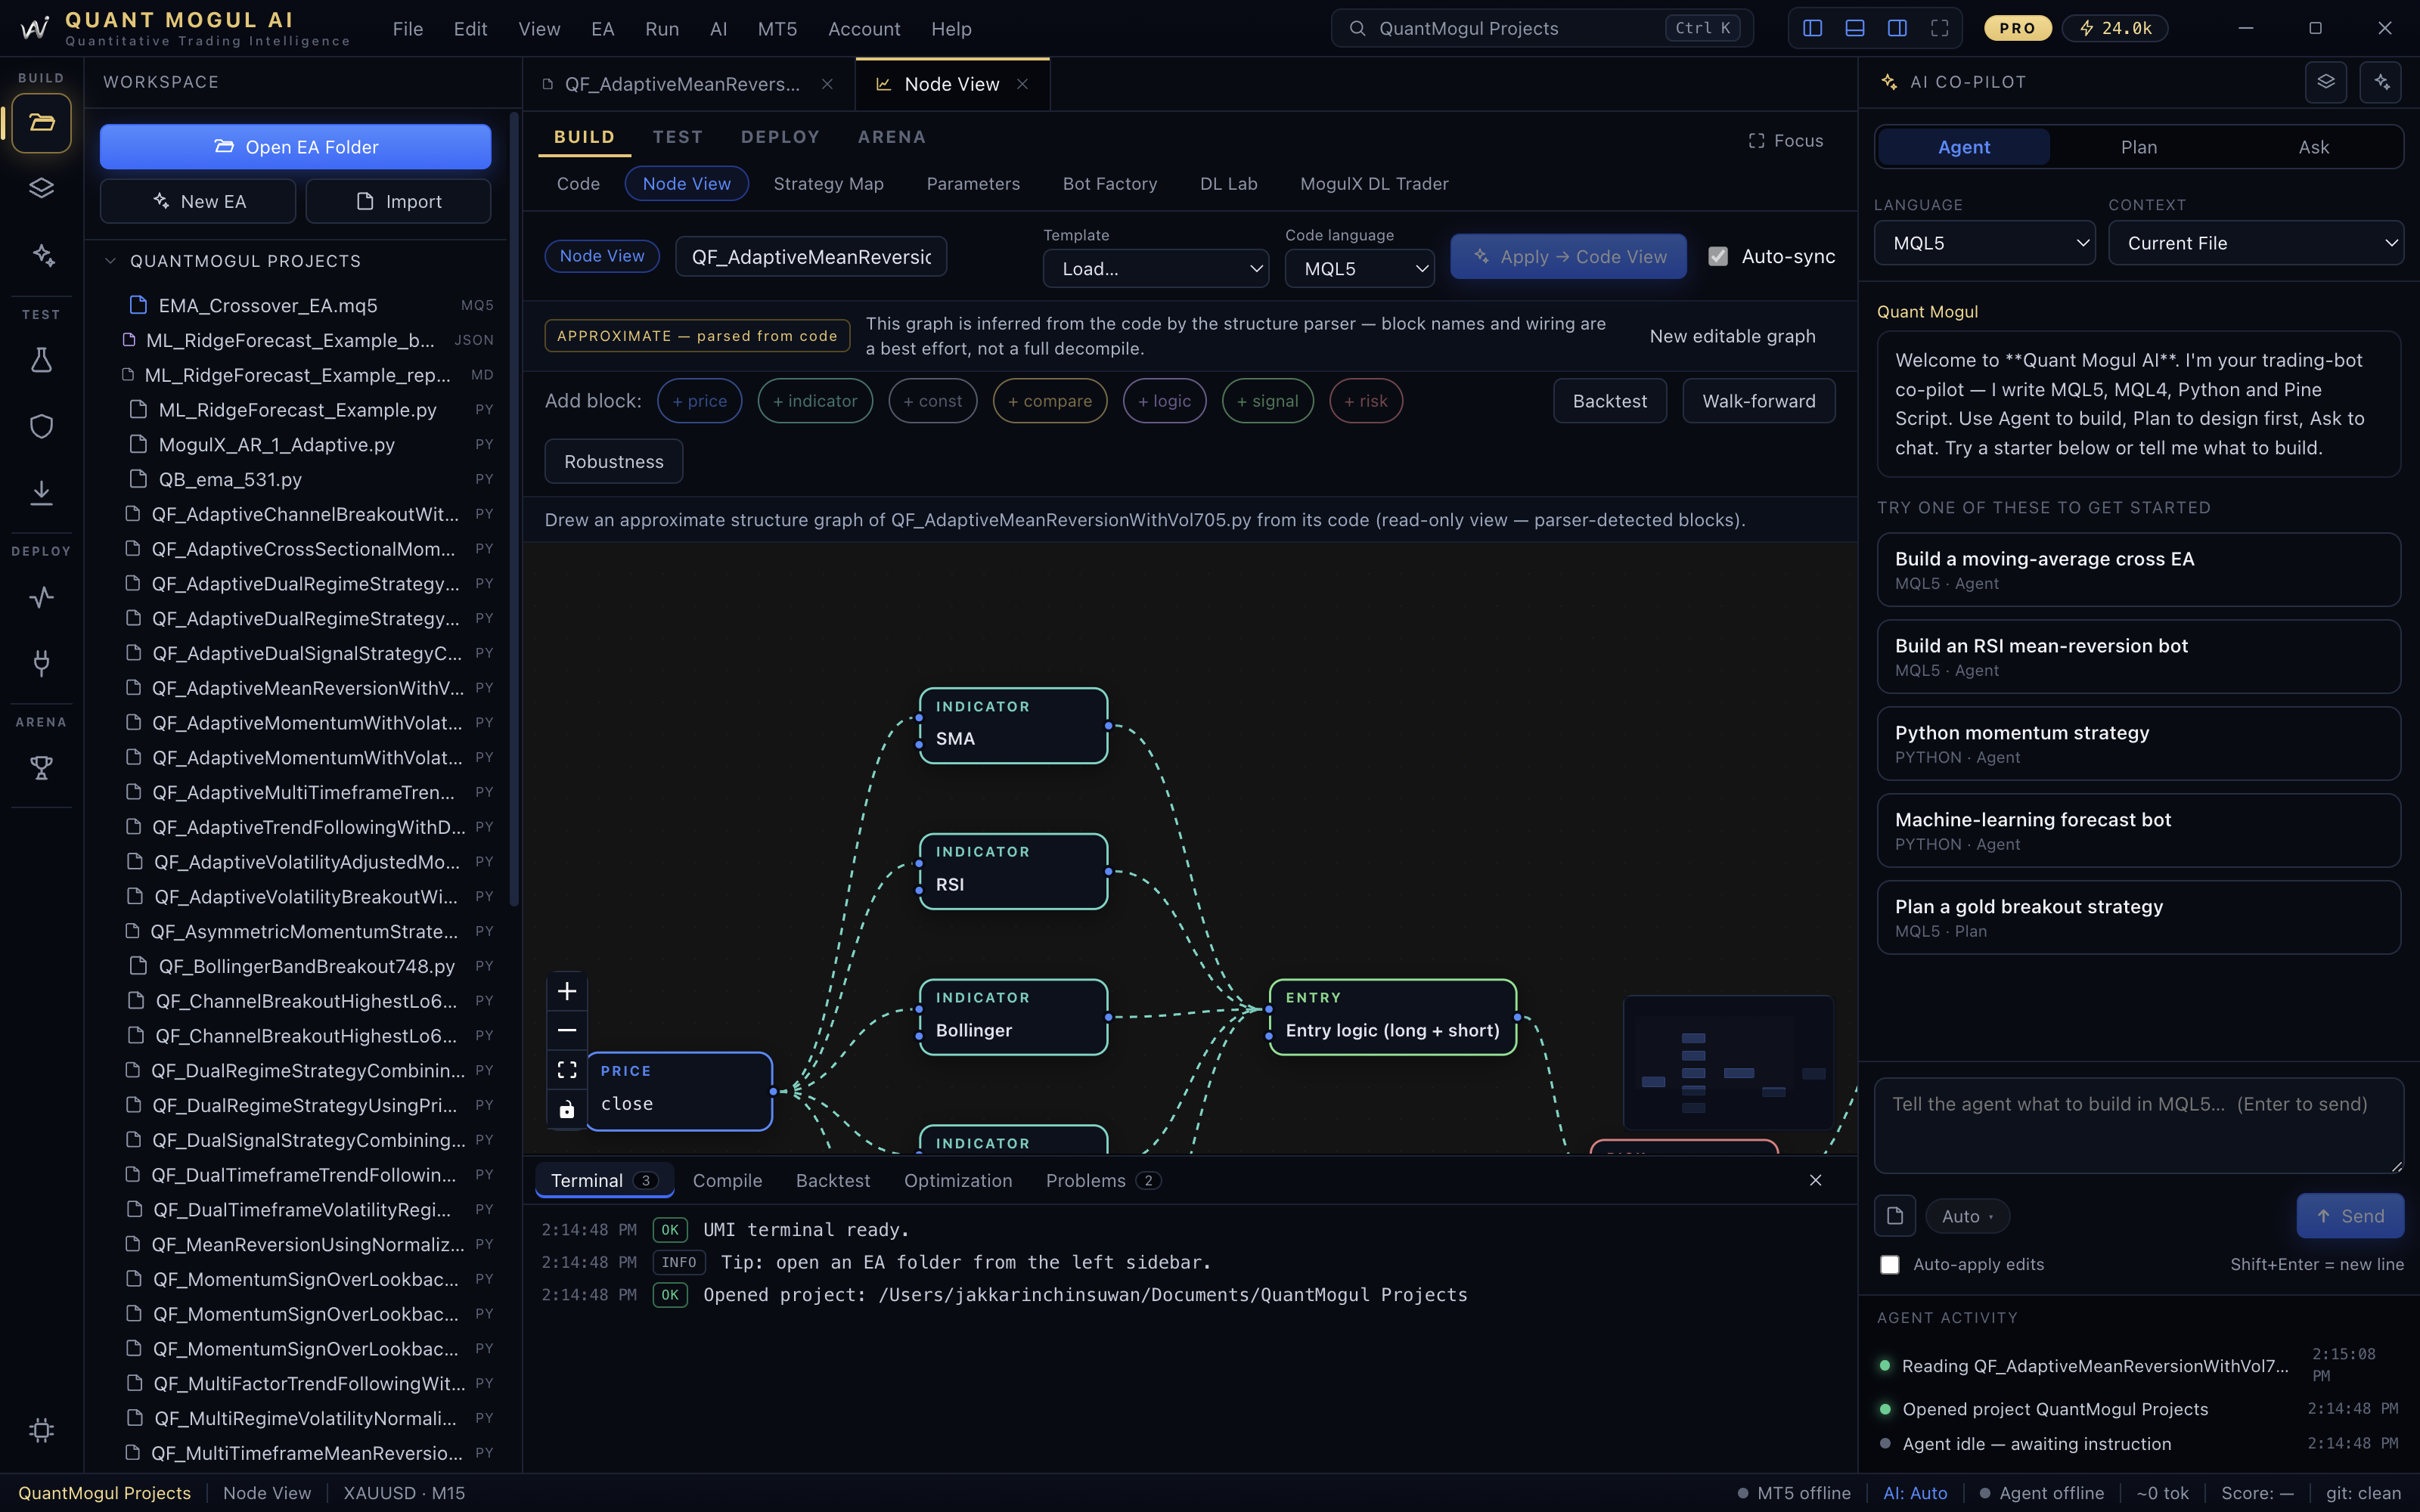Viewport: 2420px width, 1512px height.
Task: Zoom in the node graph with plus
Action: click(567, 991)
